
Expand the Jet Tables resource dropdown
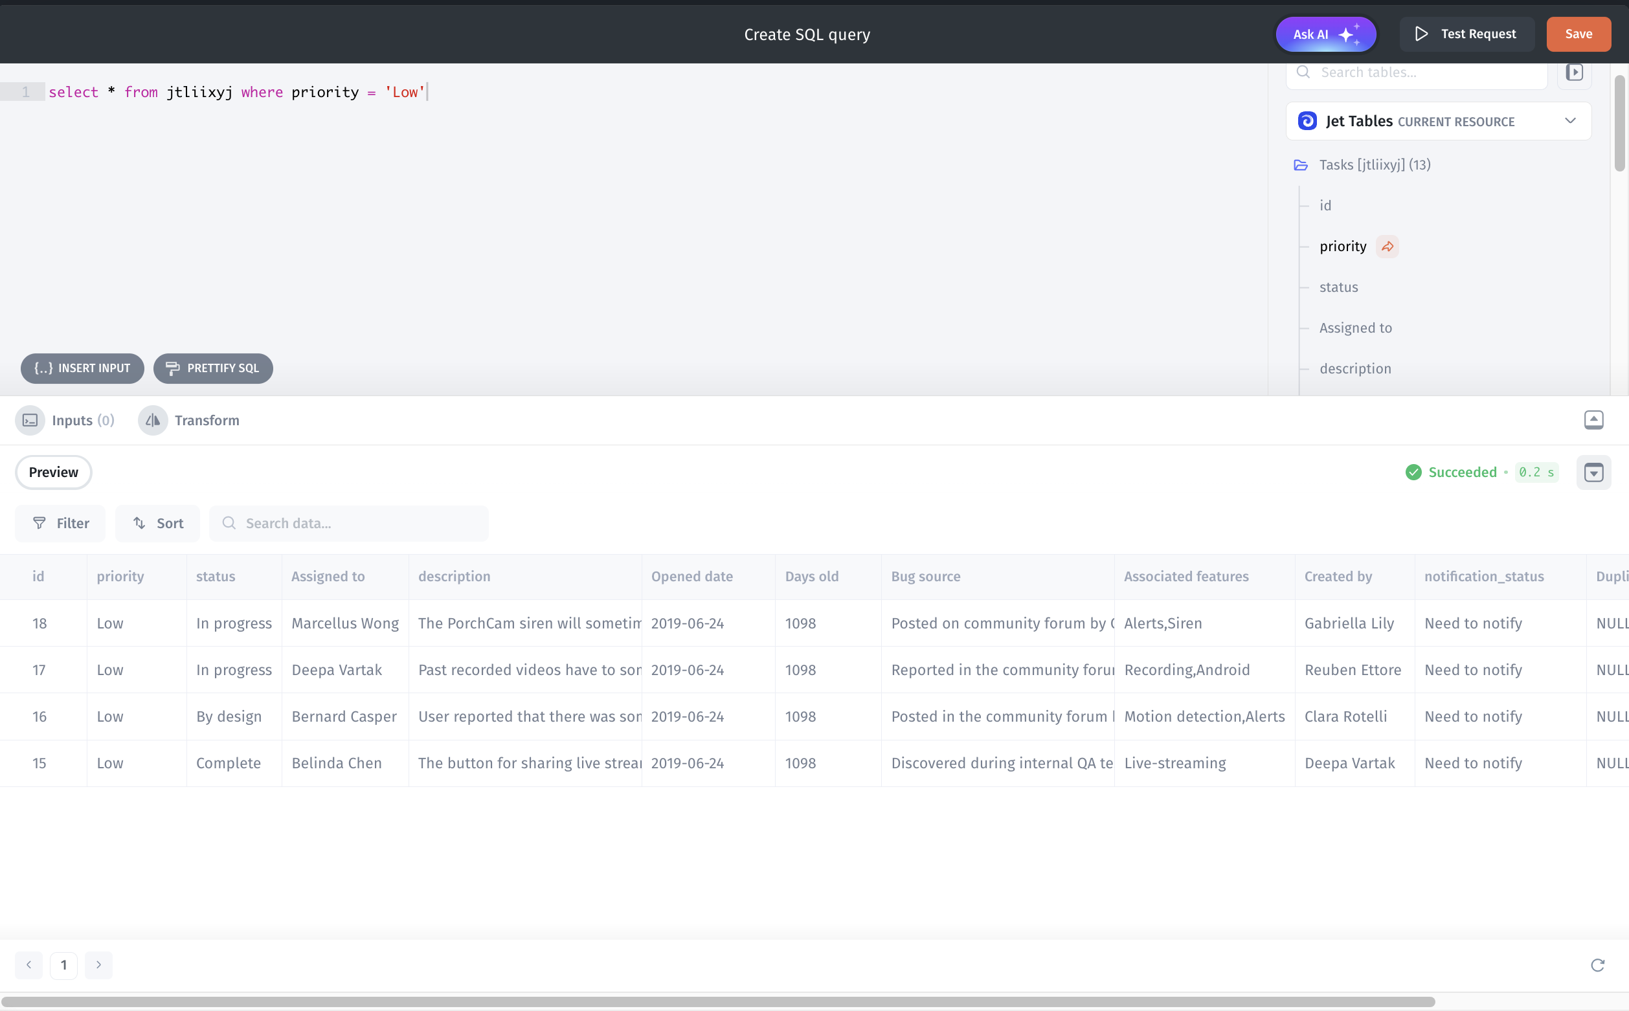click(1569, 121)
